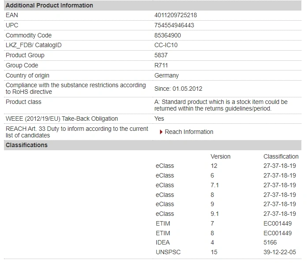The width and height of the screenshot is (308, 263).
Task: Click the IDEA classification value 5166
Action: tap(270, 242)
